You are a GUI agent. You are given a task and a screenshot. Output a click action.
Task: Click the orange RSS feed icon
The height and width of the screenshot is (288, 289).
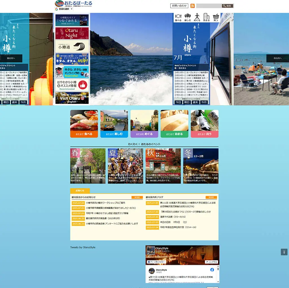[192, 6]
